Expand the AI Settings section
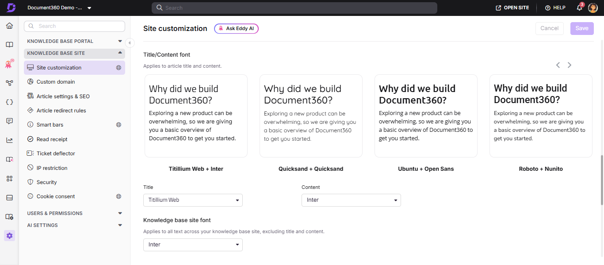The image size is (604, 265). [x=74, y=225]
